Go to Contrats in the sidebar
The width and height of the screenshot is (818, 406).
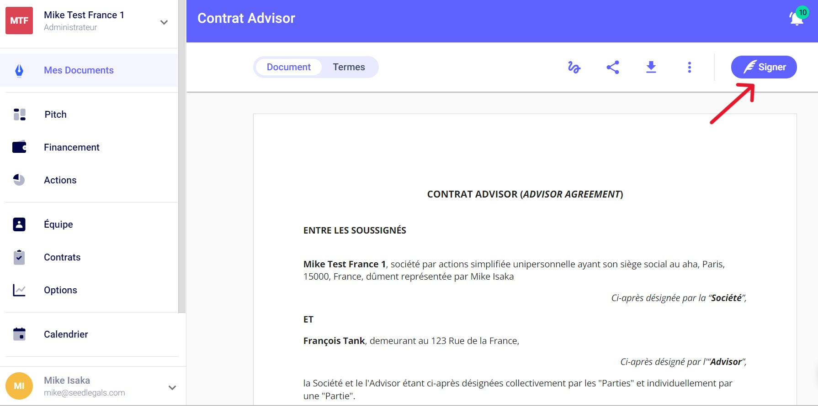pyautogui.click(x=62, y=257)
